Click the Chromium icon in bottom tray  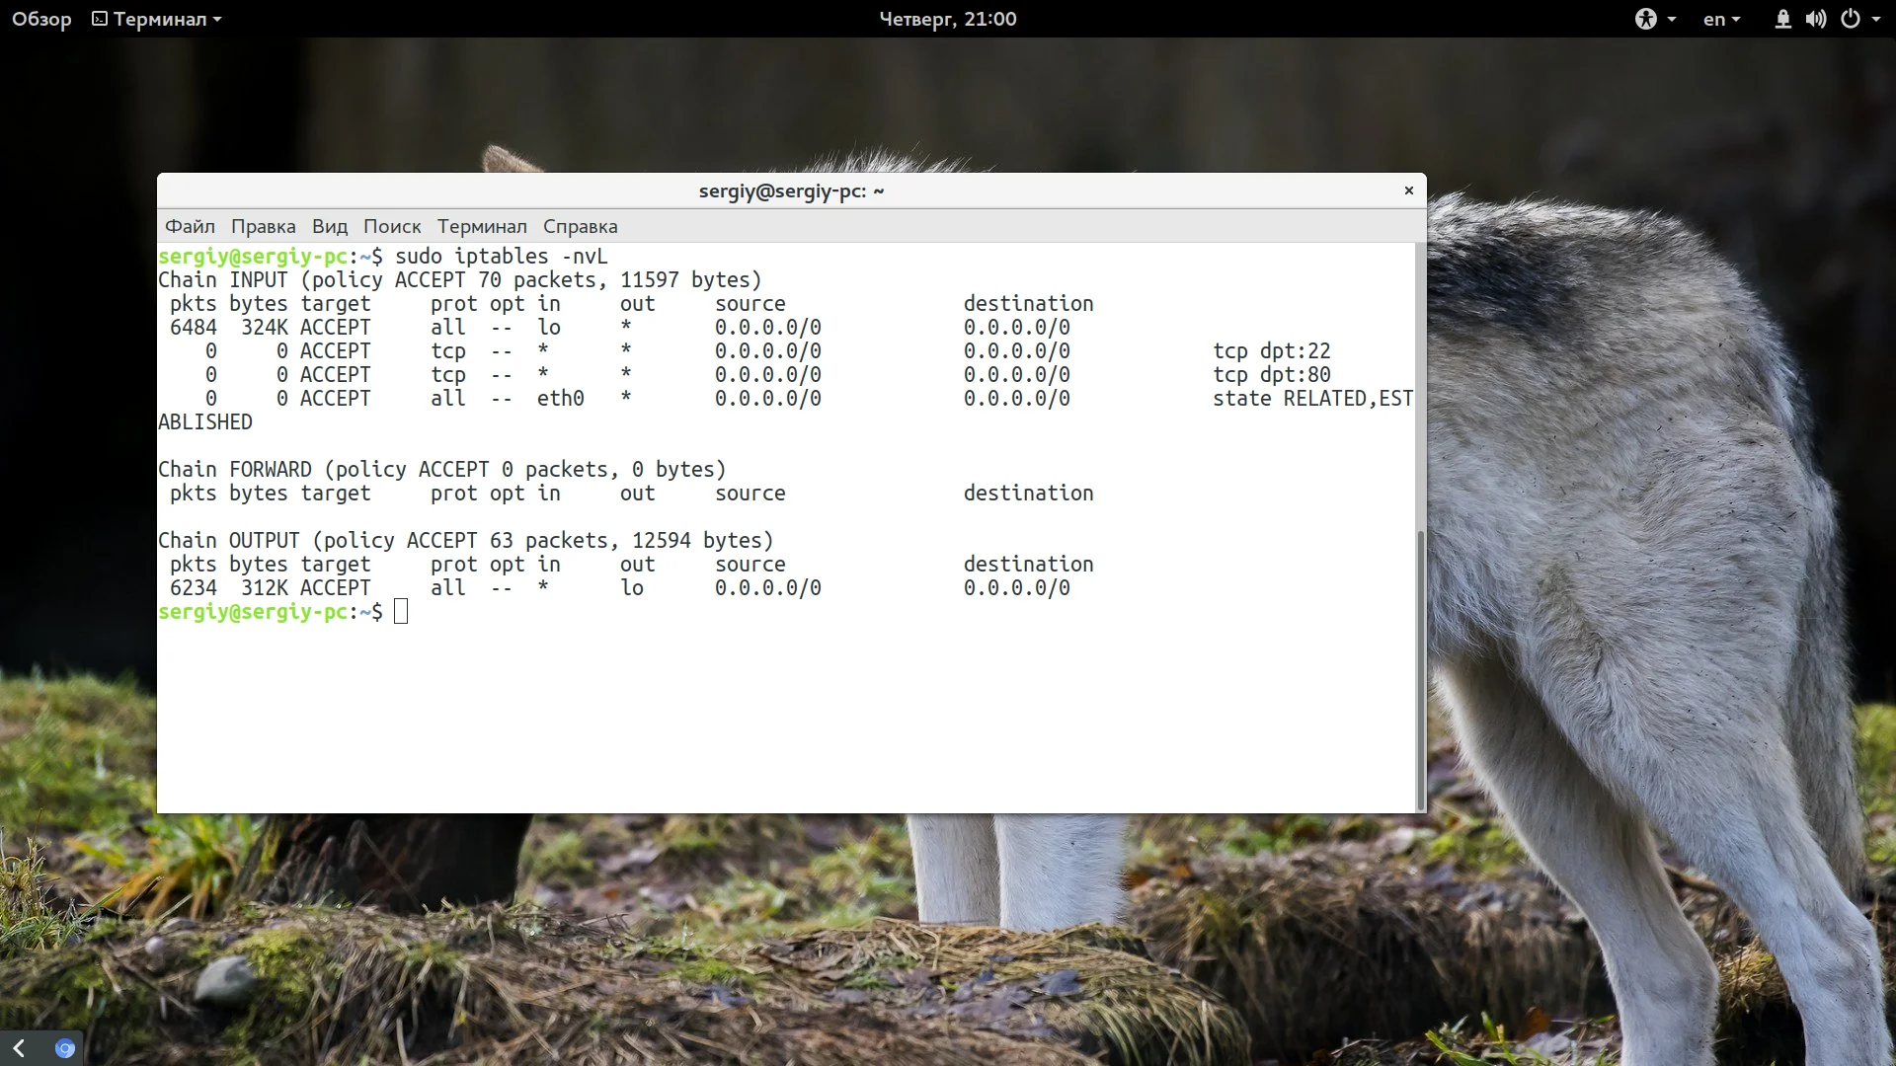click(65, 1048)
